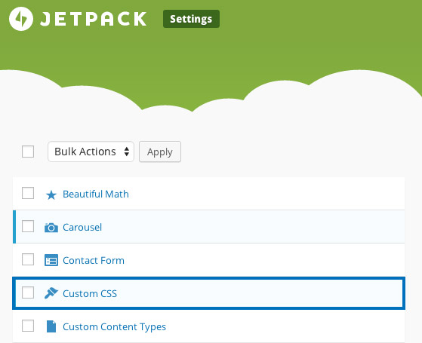Open the Settings tab in header

click(191, 19)
